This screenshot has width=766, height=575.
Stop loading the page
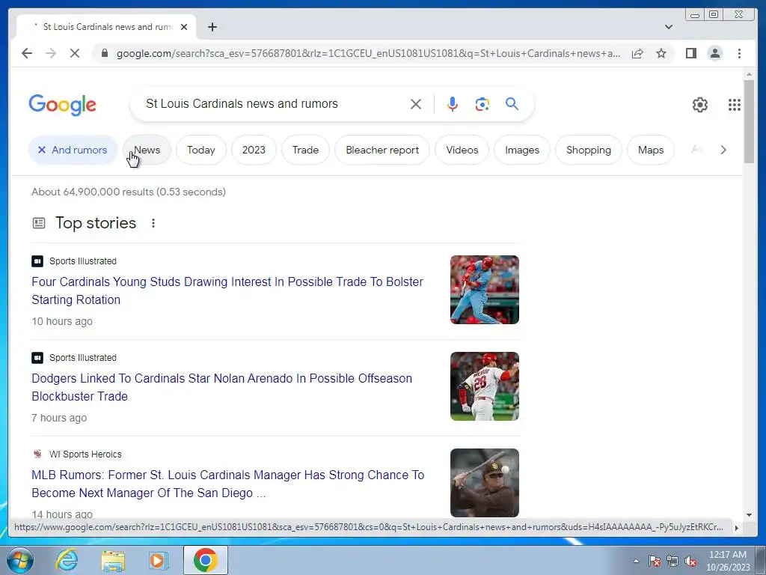coord(75,53)
